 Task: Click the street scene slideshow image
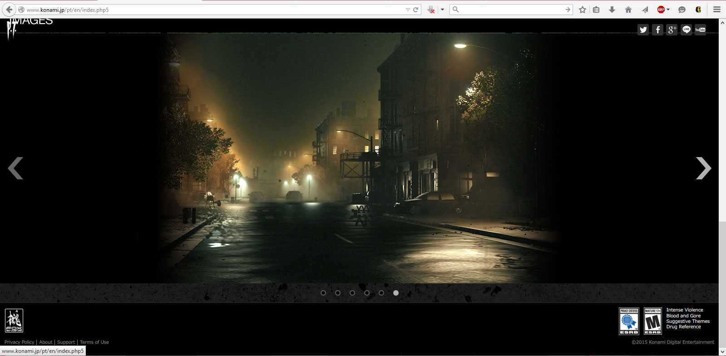[359, 158]
